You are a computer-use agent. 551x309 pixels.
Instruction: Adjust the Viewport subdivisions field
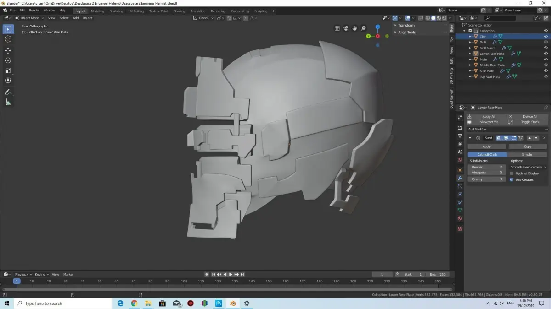point(487,173)
